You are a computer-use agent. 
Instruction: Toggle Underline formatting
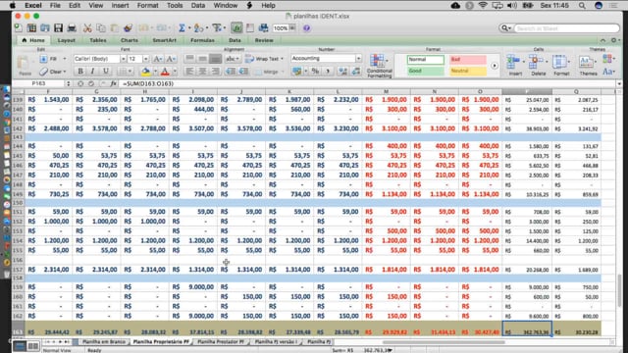coord(105,72)
